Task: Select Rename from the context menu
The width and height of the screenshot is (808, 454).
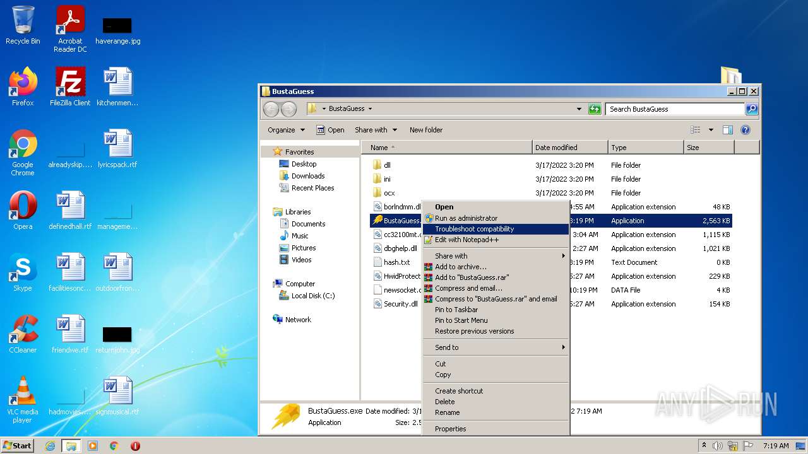Action: point(496,412)
